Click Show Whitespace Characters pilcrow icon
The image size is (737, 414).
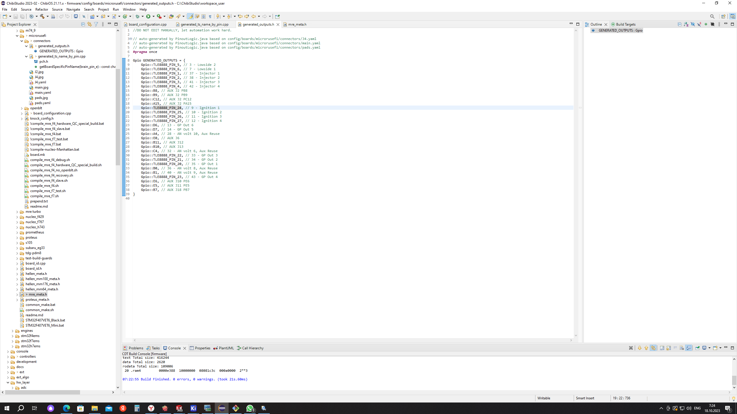pos(210,16)
